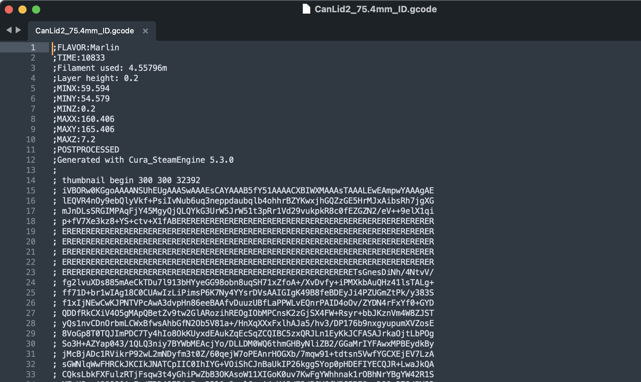Place cursor on the ;FLAVOR:Marlin line
641x382 pixels.
click(x=85, y=48)
